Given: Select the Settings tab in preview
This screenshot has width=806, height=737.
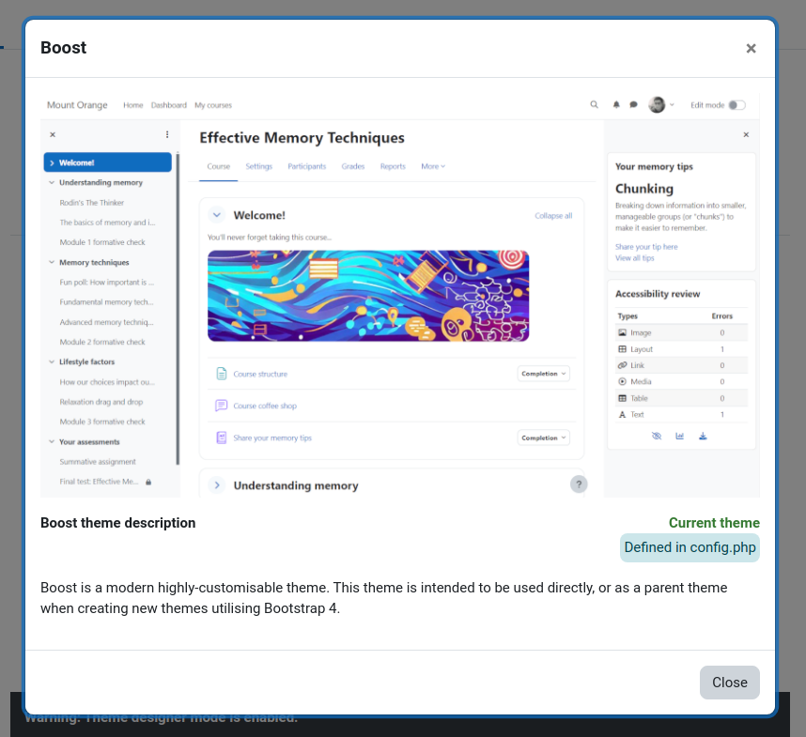Looking at the screenshot, I should (x=258, y=166).
